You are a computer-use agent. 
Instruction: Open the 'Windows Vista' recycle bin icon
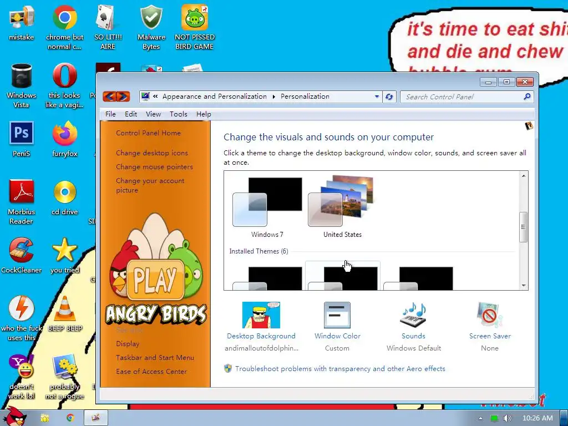[x=22, y=86]
